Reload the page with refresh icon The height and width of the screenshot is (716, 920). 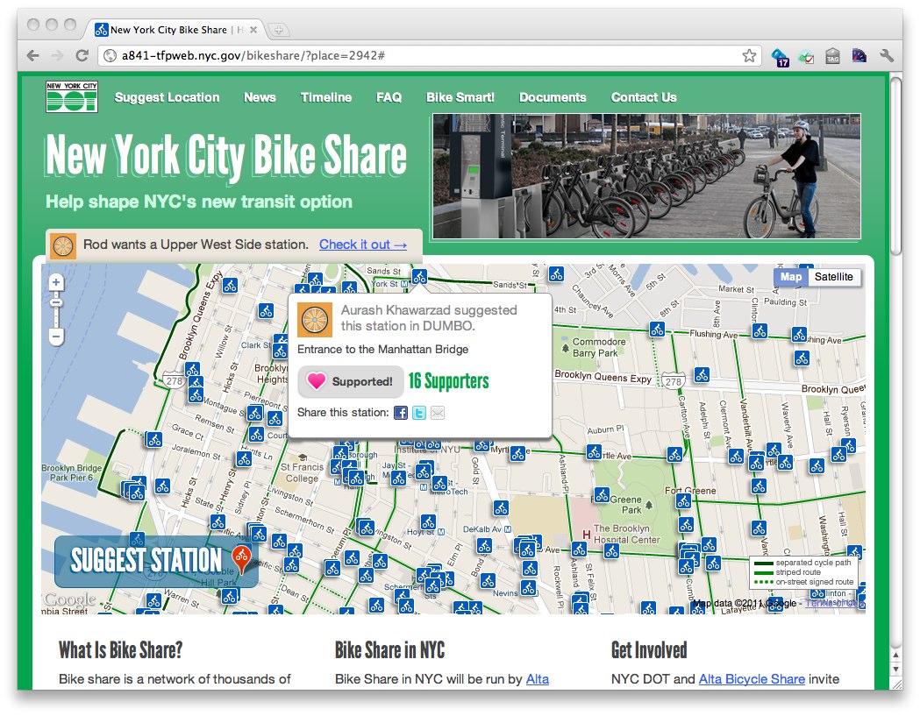(82, 56)
